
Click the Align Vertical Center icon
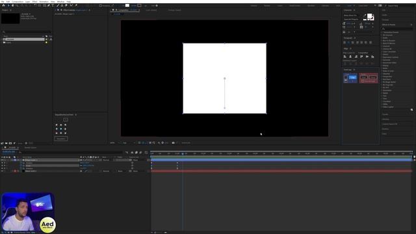(367, 57)
